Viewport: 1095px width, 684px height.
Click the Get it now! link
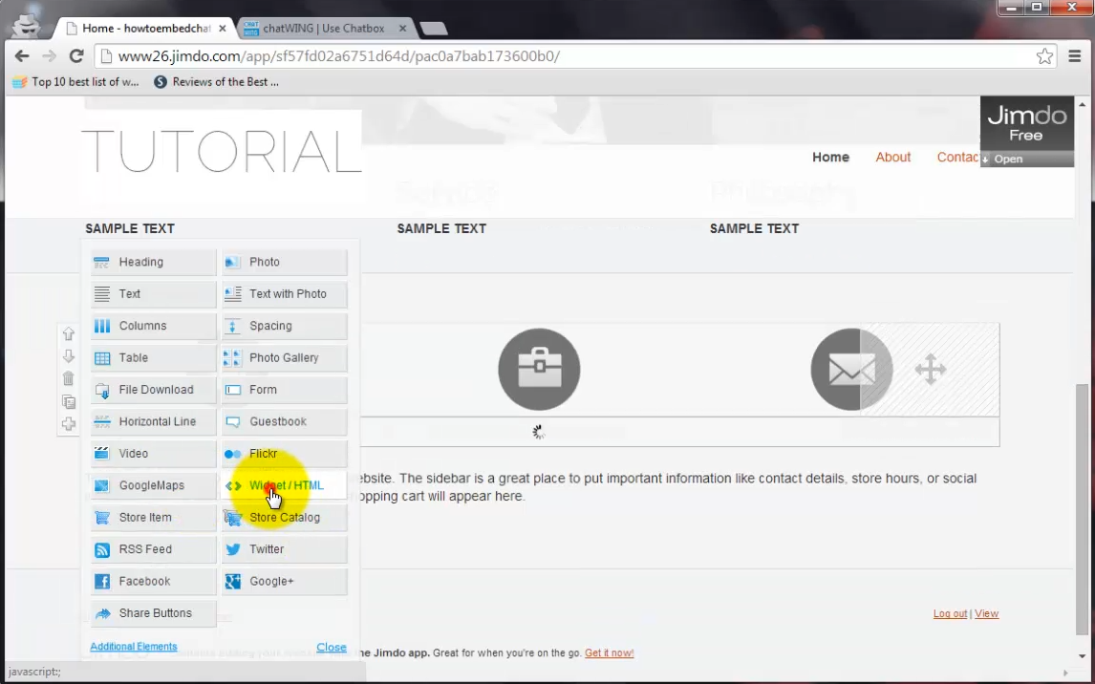tap(609, 653)
